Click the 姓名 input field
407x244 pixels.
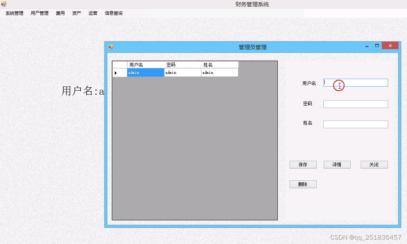click(x=355, y=124)
